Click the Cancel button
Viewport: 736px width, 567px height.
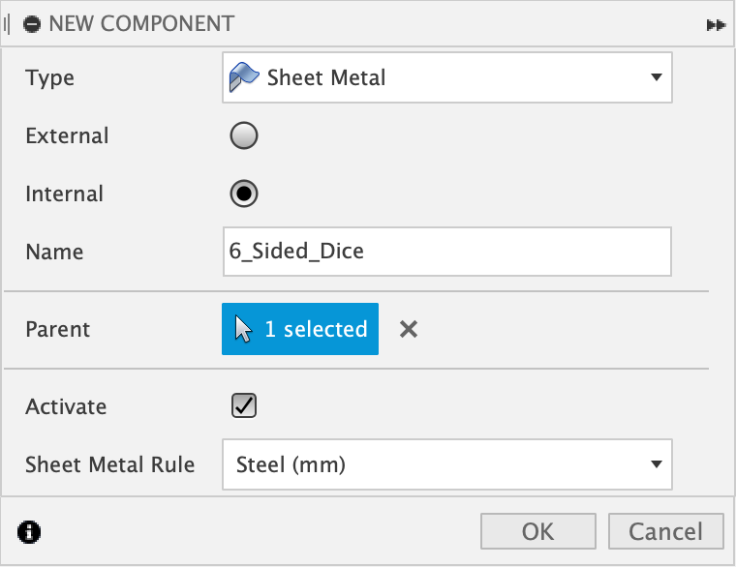click(x=665, y=531)
